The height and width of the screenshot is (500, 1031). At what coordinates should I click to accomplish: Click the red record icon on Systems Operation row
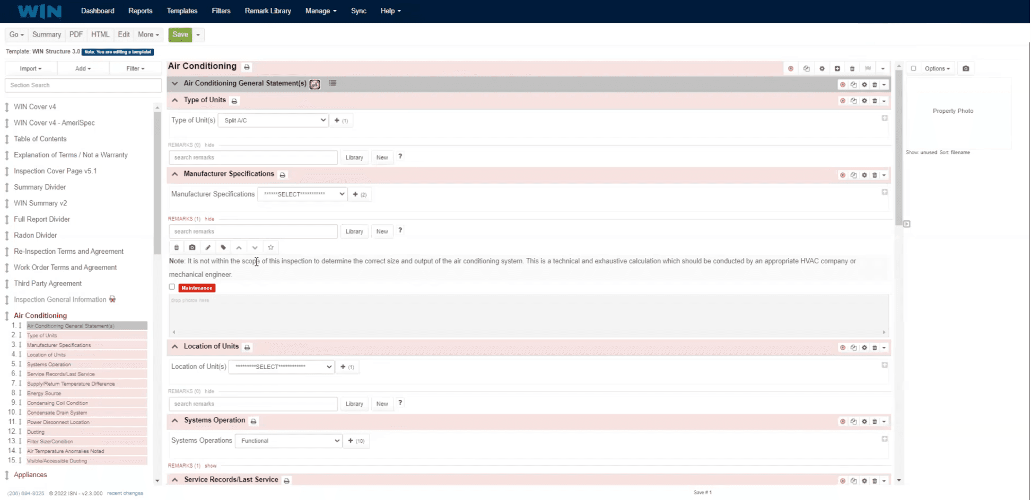[843, 422]
